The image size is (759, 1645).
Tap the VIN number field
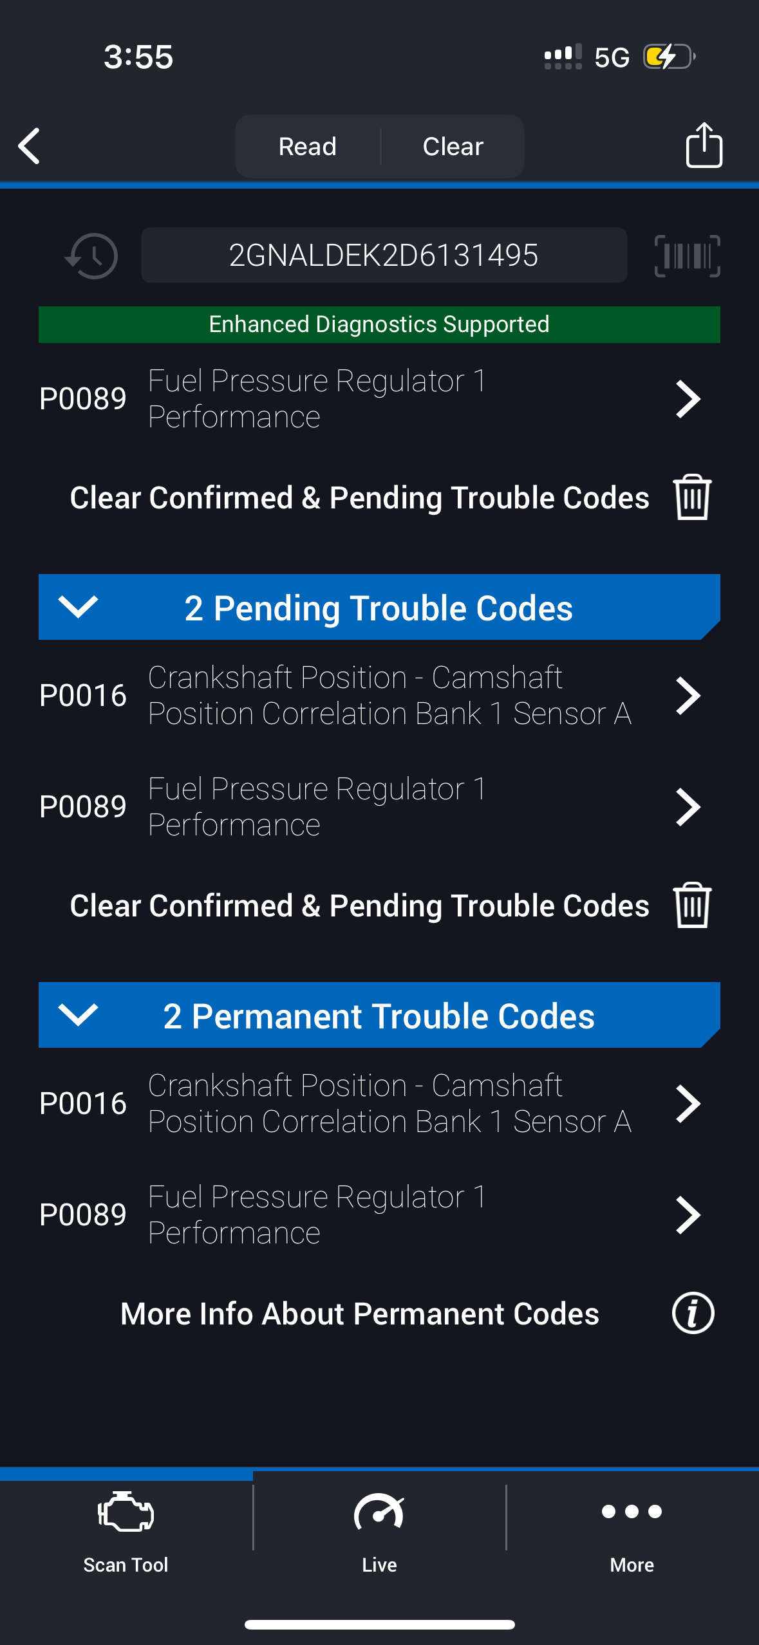[384, 256]
